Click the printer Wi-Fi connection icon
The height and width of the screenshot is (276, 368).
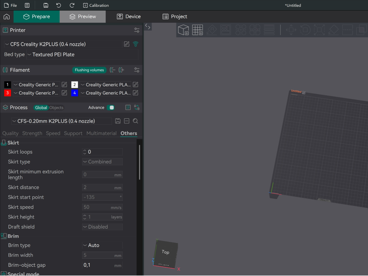136,44
